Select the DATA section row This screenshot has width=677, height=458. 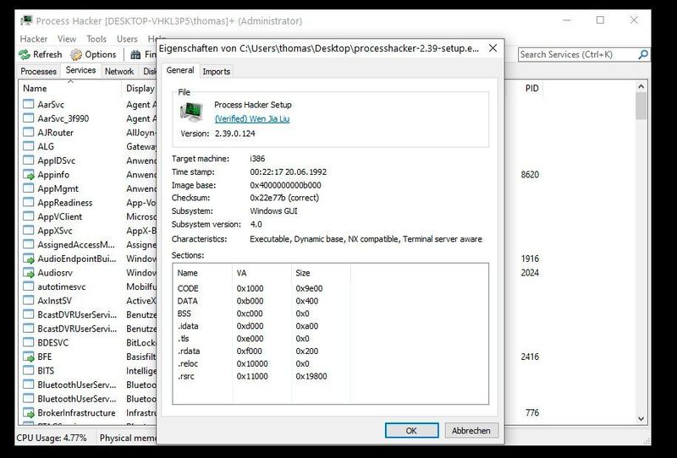pos(330,301)
